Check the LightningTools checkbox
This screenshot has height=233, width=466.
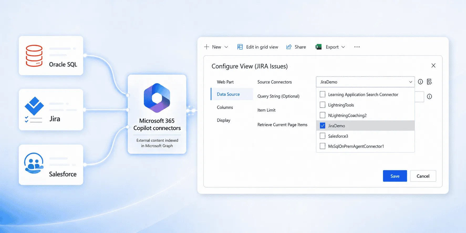tap(323, 105)
